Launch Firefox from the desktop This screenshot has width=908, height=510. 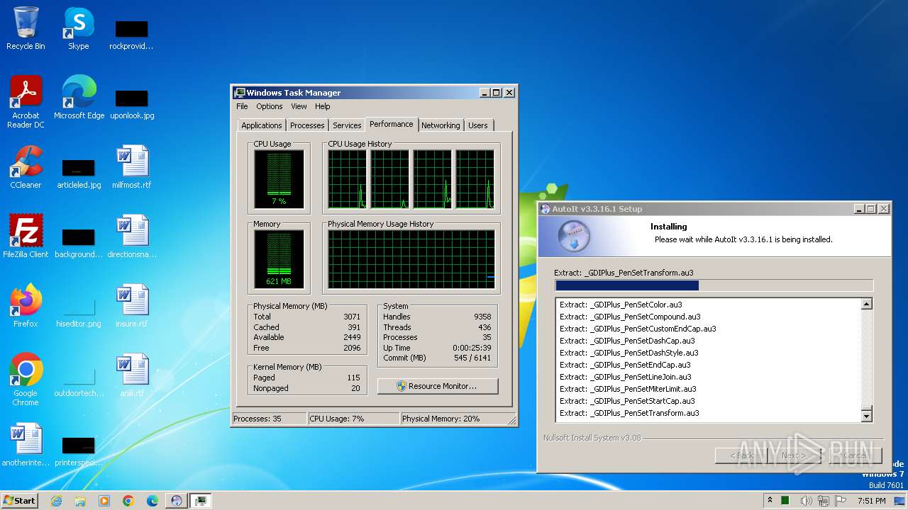click(x=26, y=306)
